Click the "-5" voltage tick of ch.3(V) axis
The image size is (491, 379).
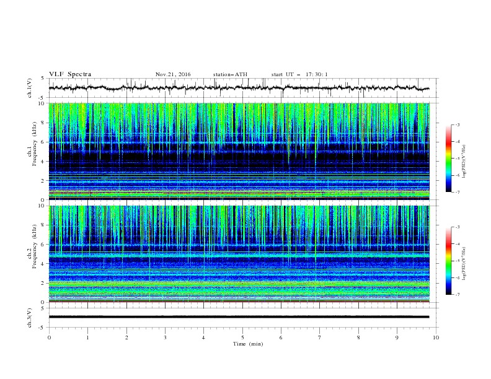pos(42,328)
